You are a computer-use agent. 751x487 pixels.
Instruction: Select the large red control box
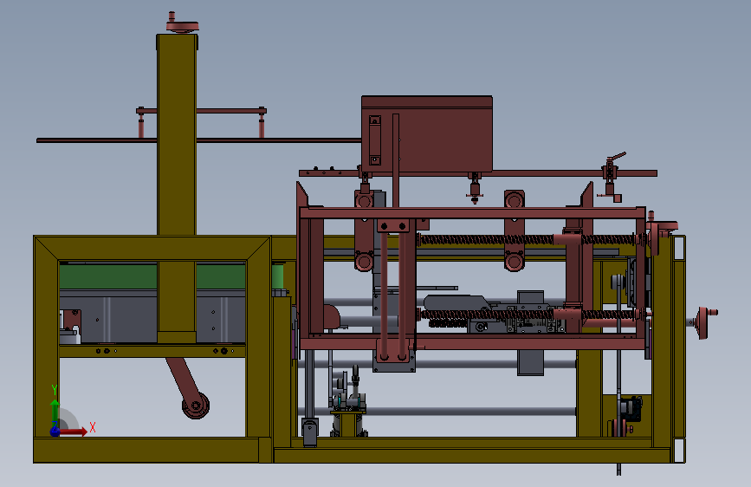(427, 133)
